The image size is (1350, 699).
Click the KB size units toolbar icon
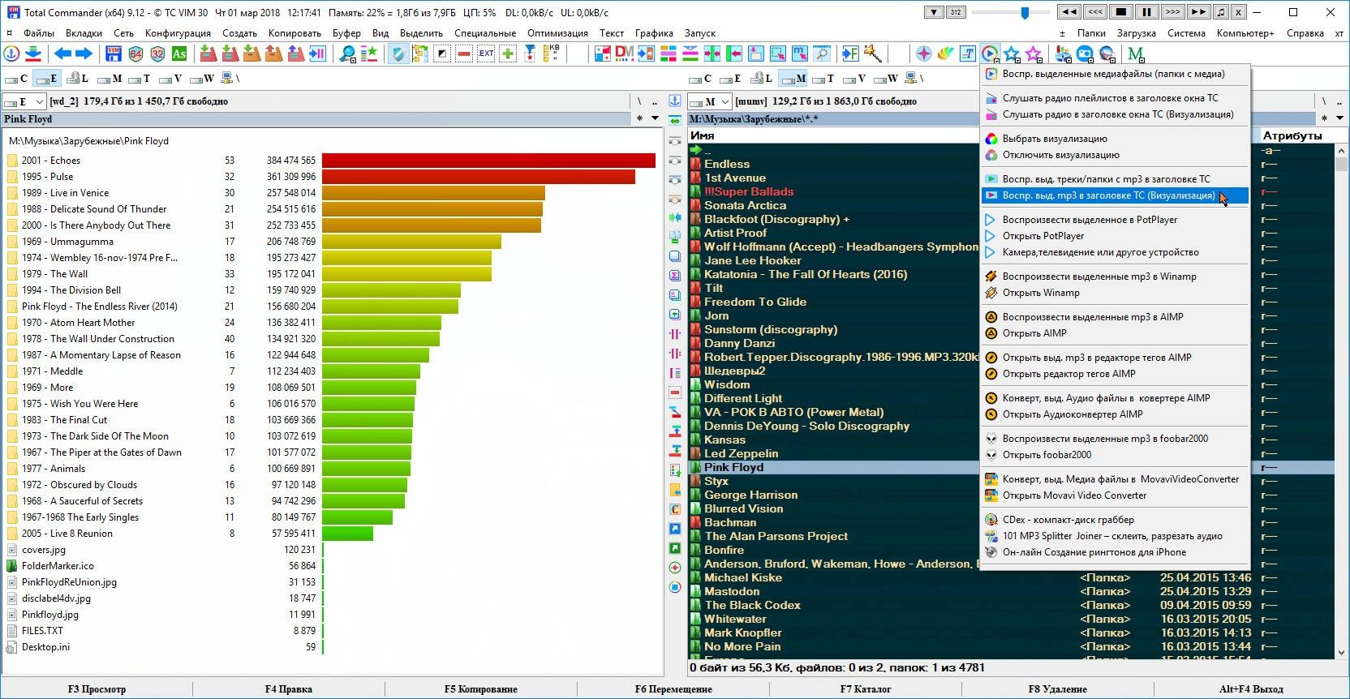[552, 54]
